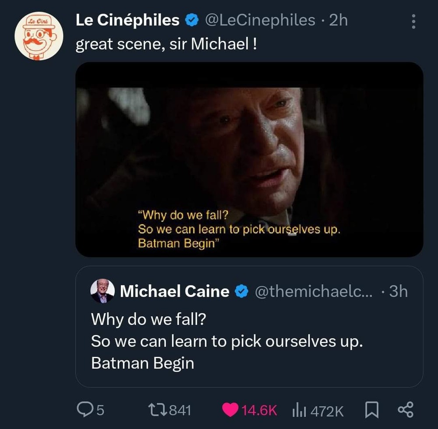The image size is (438, 429).
Task: Open the quoted tweet text 'Why do we fall?'
Action: pos(148,319)
